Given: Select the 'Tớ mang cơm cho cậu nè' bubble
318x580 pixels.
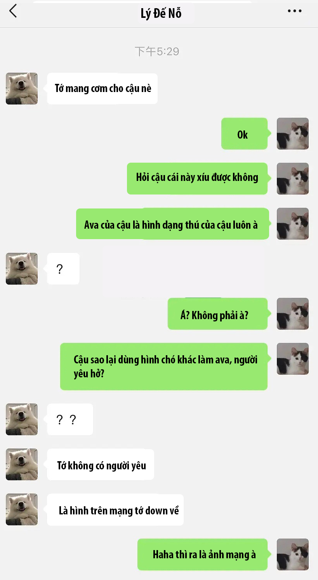Looking at the screenshot, I should pyautogui.click(x=102, y=89).
